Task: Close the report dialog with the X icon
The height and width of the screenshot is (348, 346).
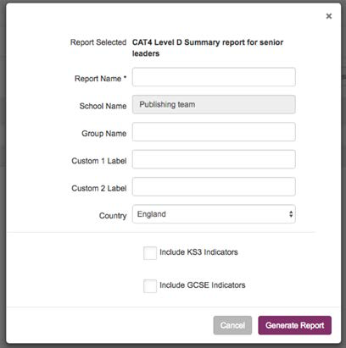Action: (x=329, y=16)
